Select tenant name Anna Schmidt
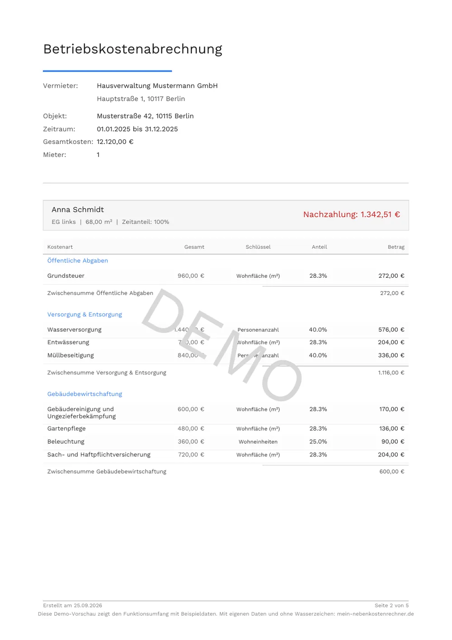Image resolution: width=452 pixels, height=640 pixels. (x=78, y=209)
